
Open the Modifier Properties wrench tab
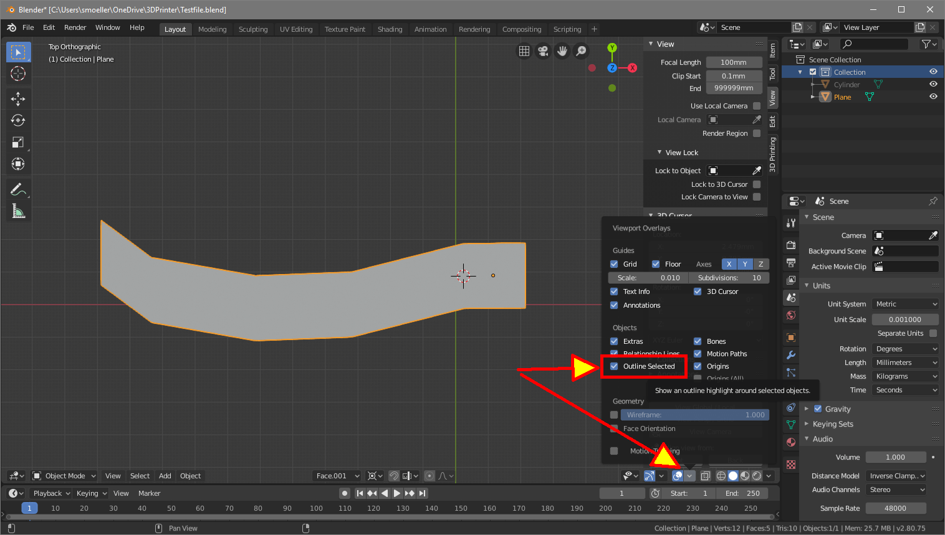point(790,355)
